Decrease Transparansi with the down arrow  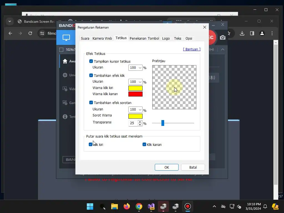click(140, 125)
